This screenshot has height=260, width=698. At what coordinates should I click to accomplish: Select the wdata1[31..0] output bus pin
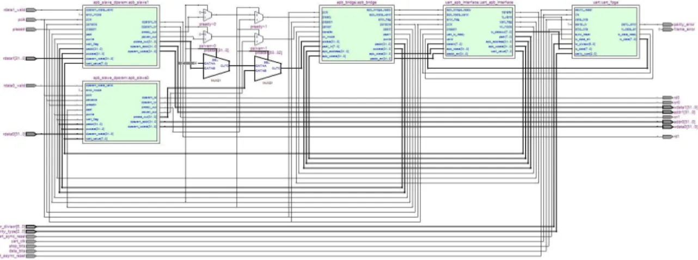coord(668,107)
